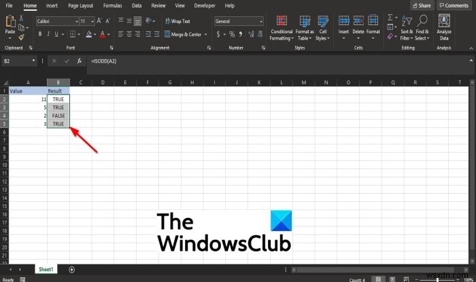Select cell B4 containing FALSE

(58, 116)
